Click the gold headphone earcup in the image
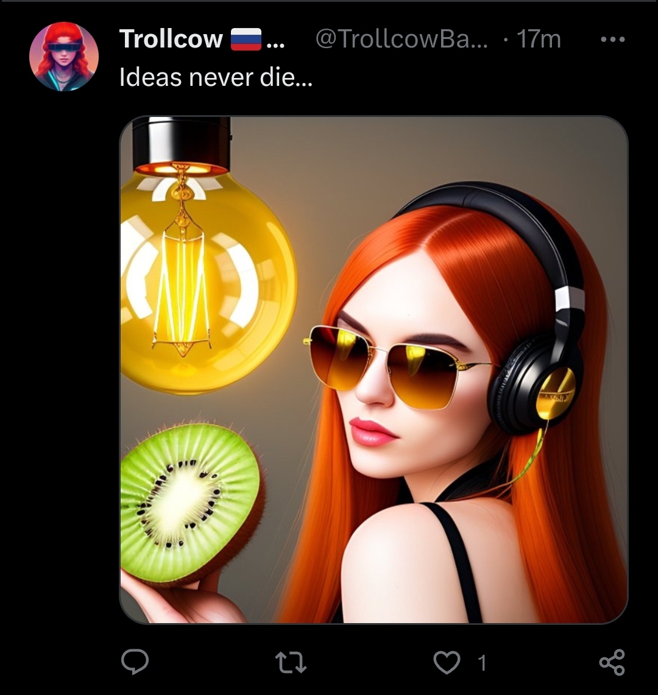 point(556,393)
